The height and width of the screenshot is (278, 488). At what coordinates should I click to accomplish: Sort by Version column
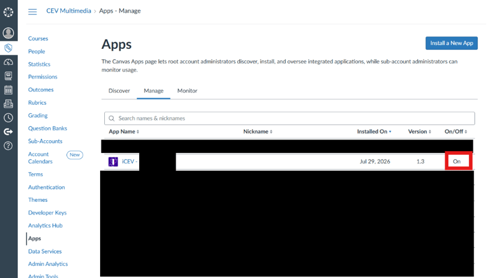coord(420,132)
